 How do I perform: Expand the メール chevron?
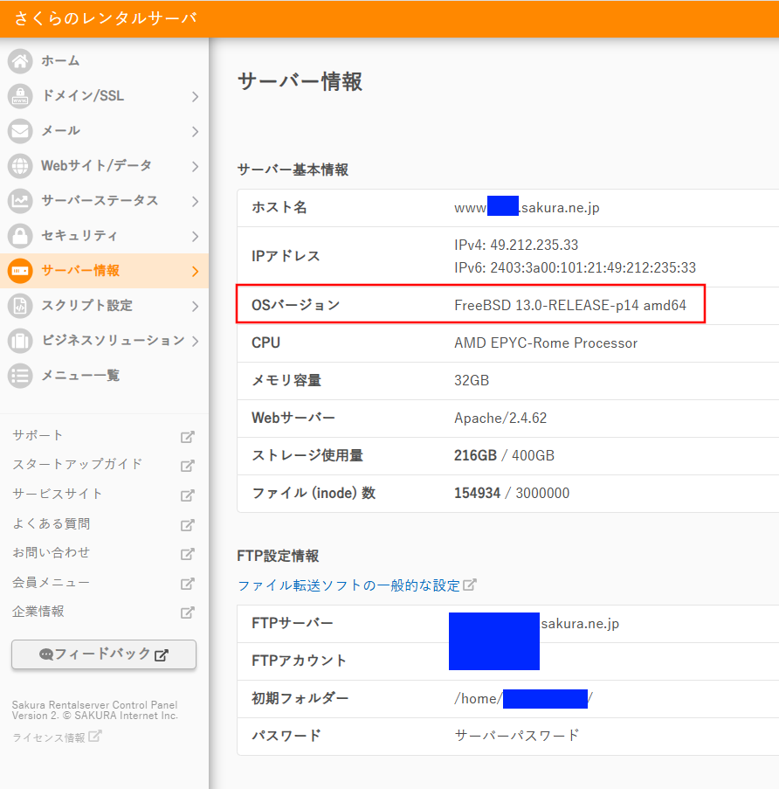coord(195,132)
